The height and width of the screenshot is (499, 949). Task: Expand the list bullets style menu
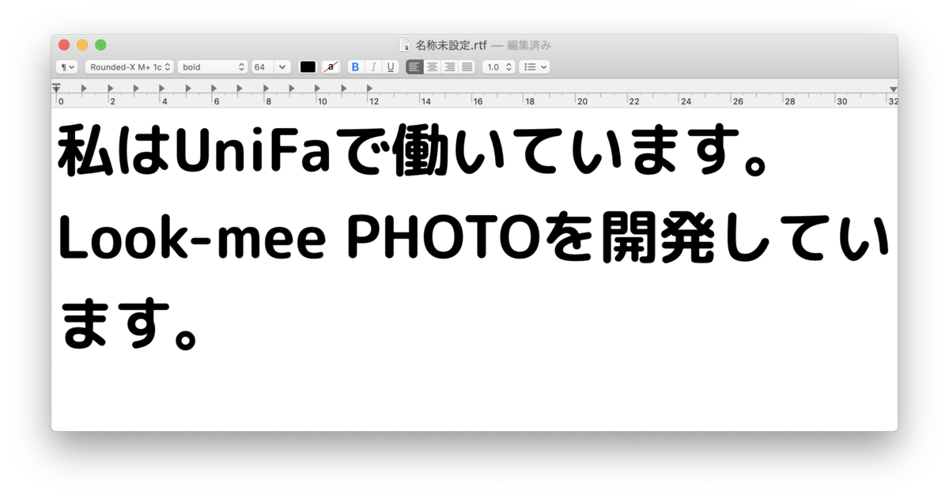pyautogui.click(x=534, y=66)
